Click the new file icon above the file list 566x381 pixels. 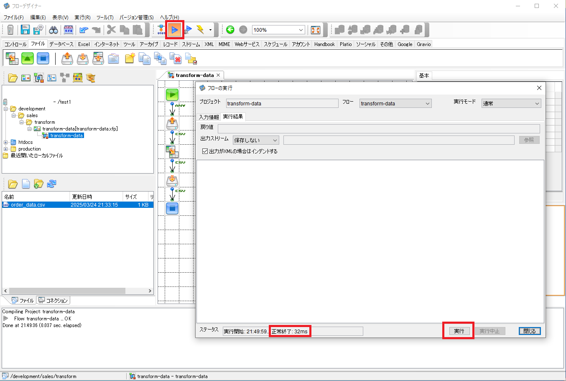[25, 183]
